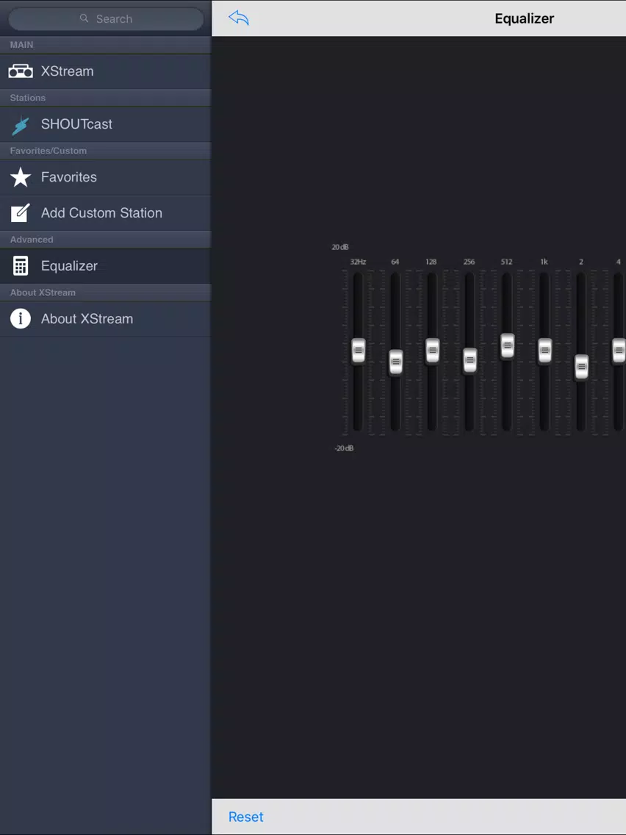This screenshot has width=626, height=835.
Task: Click the About XStream info icon
Action: 21,318
